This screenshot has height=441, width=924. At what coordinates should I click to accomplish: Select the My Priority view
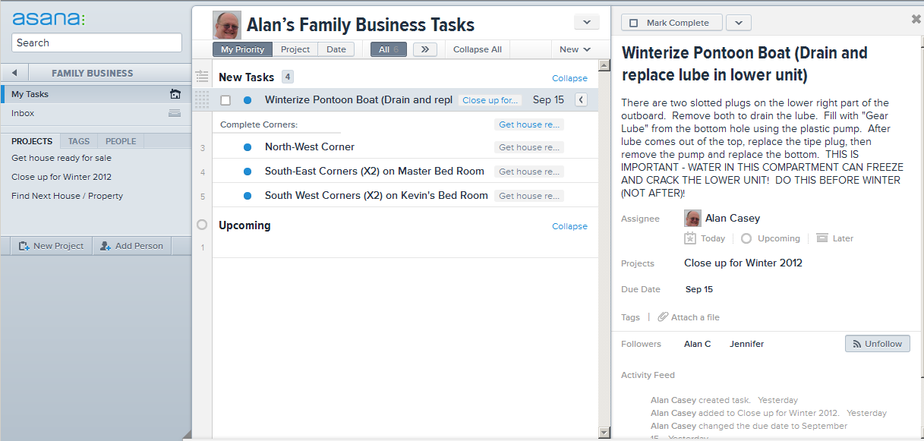coord(243,49)
